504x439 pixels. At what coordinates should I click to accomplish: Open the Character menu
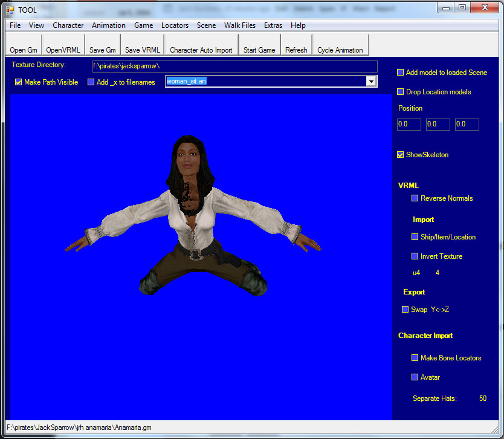pyautogui.click(x=68, y=25)
